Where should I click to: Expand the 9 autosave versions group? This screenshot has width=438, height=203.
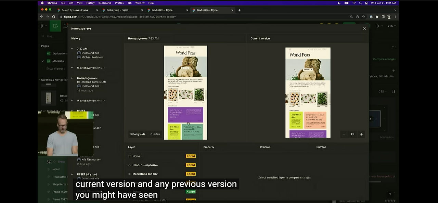(91, 101)
